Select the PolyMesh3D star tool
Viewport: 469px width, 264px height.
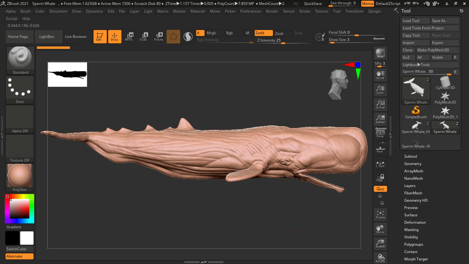coord(445,98)
